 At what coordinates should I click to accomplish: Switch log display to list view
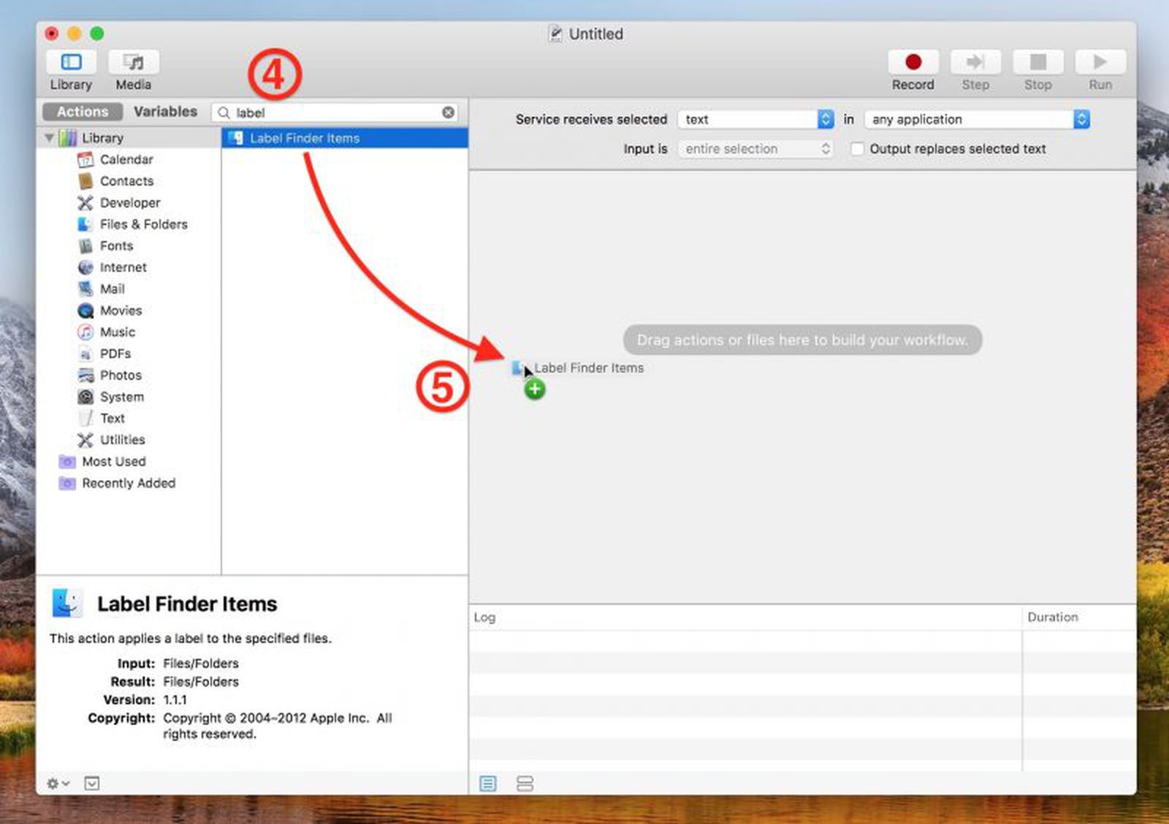[488, 783]
